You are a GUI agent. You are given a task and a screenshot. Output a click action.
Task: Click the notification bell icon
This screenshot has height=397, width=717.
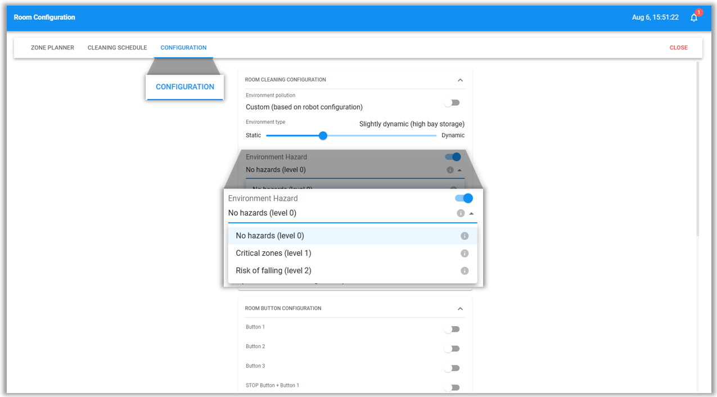tap(694, 17)
